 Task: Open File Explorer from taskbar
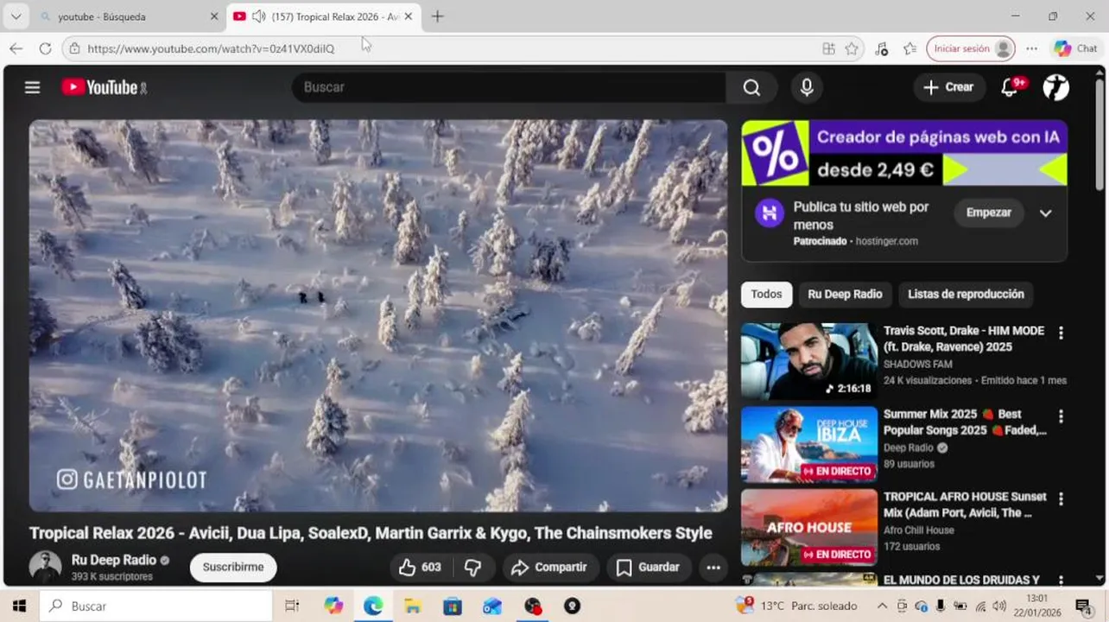tap(413, 606)
